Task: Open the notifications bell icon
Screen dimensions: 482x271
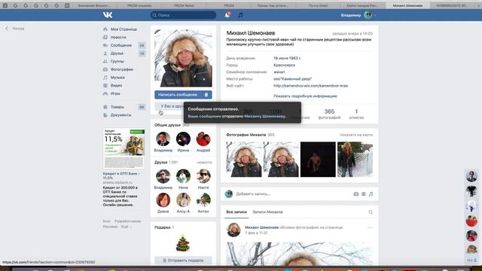Action: (227, 15)
